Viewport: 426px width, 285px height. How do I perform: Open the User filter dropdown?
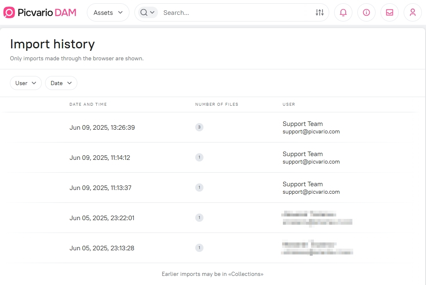[26, 83]
